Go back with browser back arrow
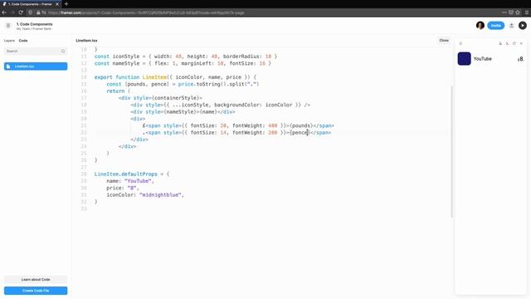This screenshot has height=299, width=531. (4, 12)
